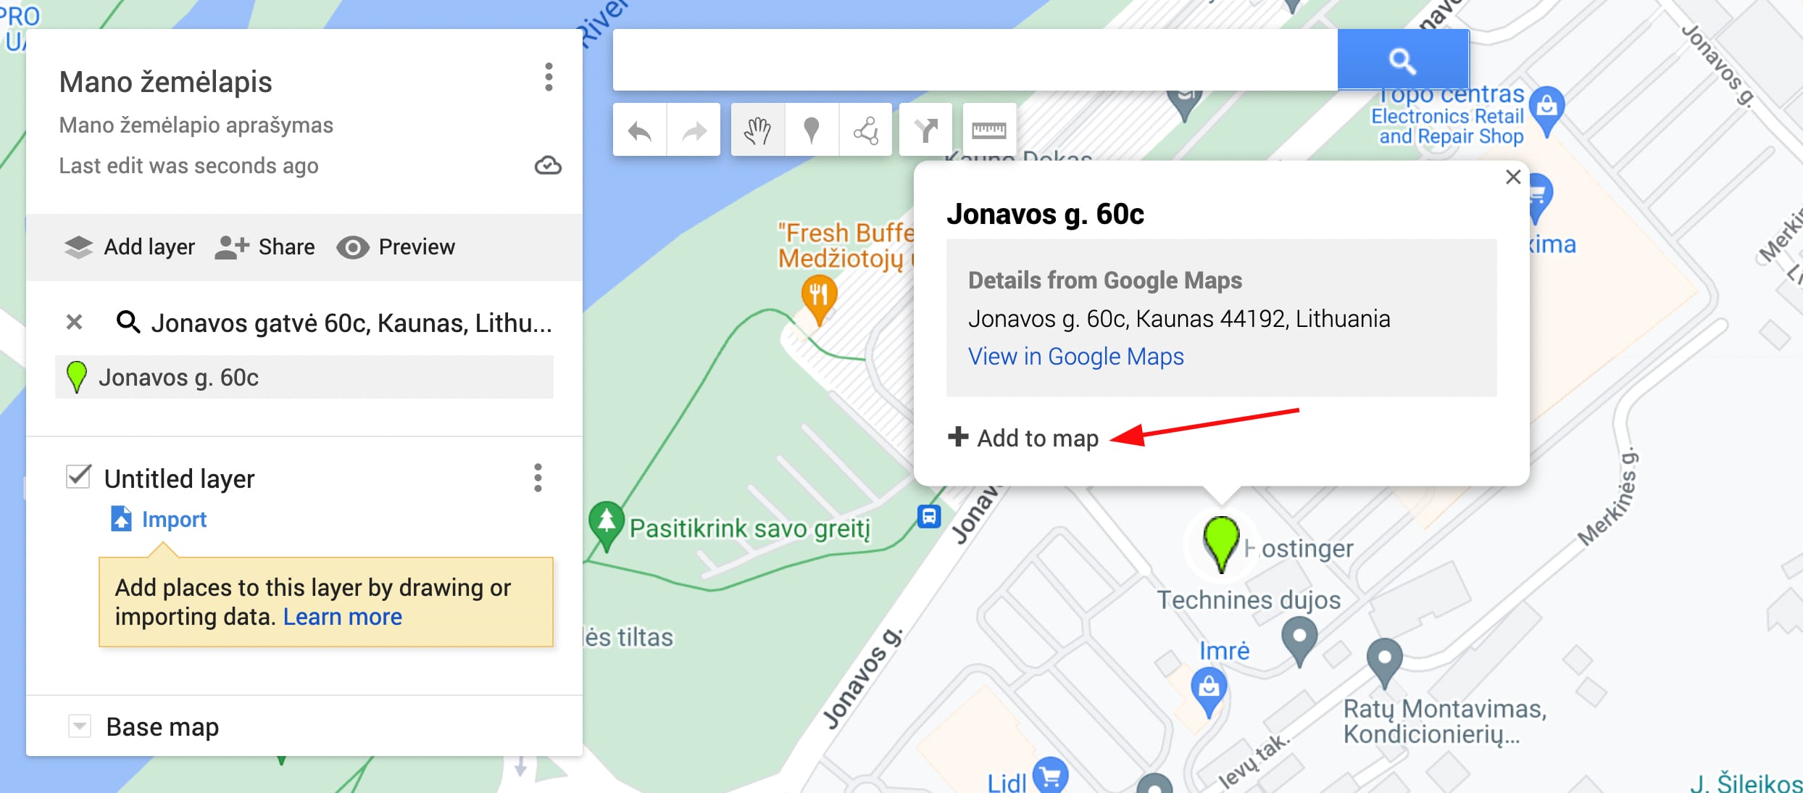Open the Mano žemėlapis options menu
1803x793 pixels.
click(549, 77)
